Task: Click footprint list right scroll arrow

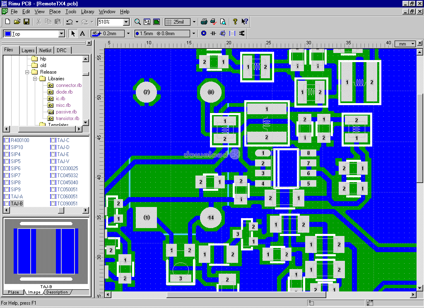Action: pyautogui.click(x=86, y=210)
